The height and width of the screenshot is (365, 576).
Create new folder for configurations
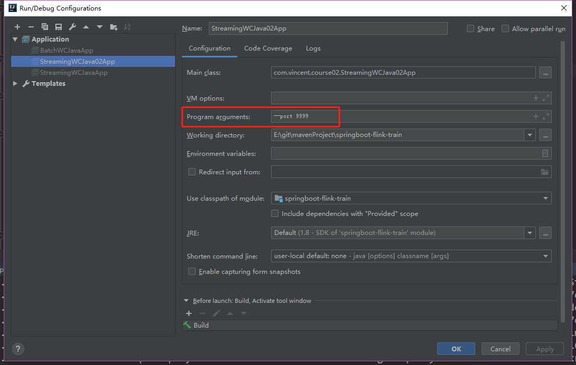[113, 27]
